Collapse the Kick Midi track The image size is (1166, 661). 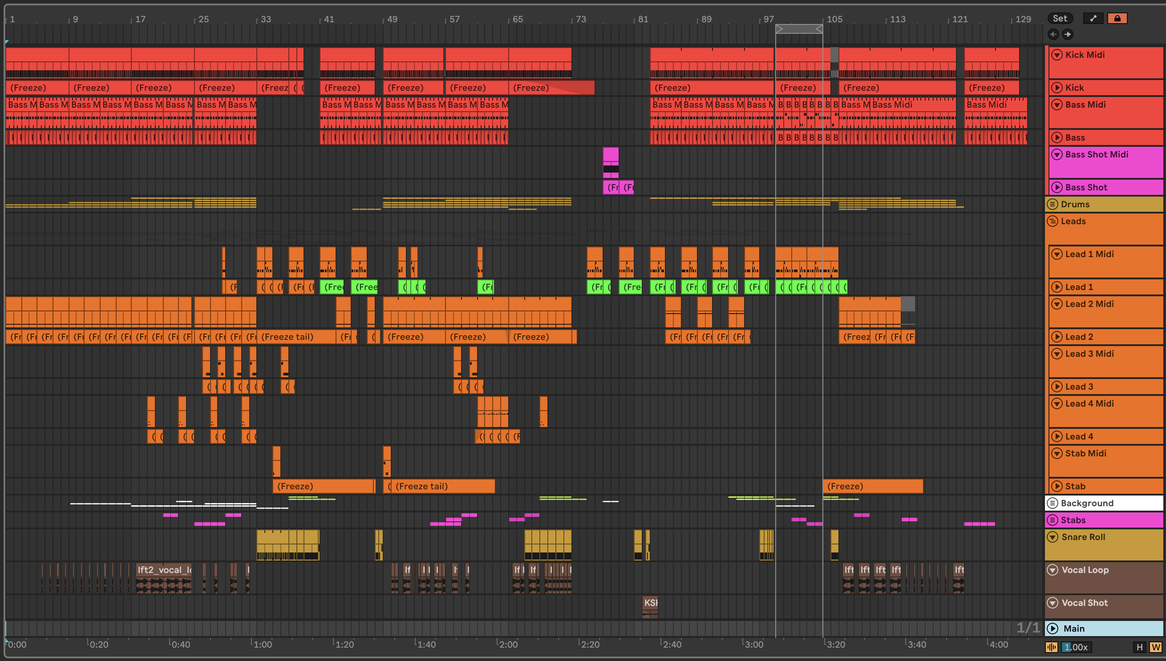coord(1057,55)
